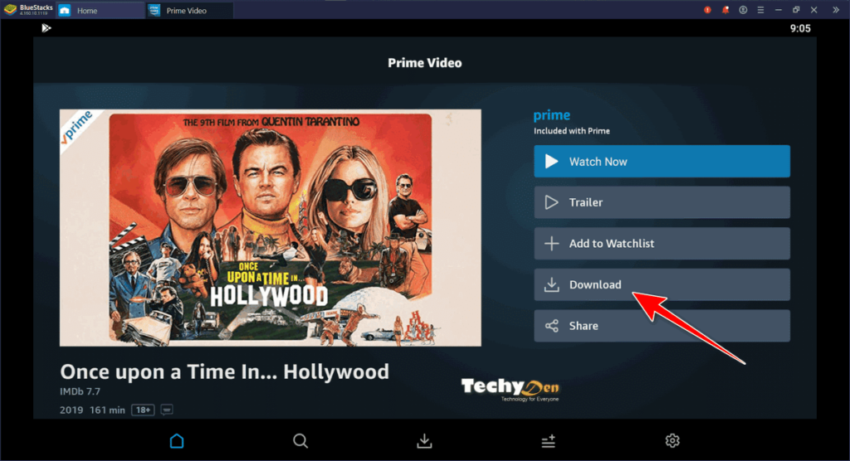The image size is (850, 461).
Task: Click the Download button for the movie
Action: 662,284
